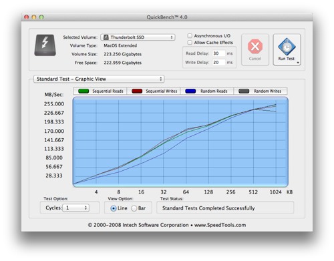This screenshot has width=334, height=261.
Task: Click the 64 KB axis label
Action: pyautogui.click(x=186, y=192)
